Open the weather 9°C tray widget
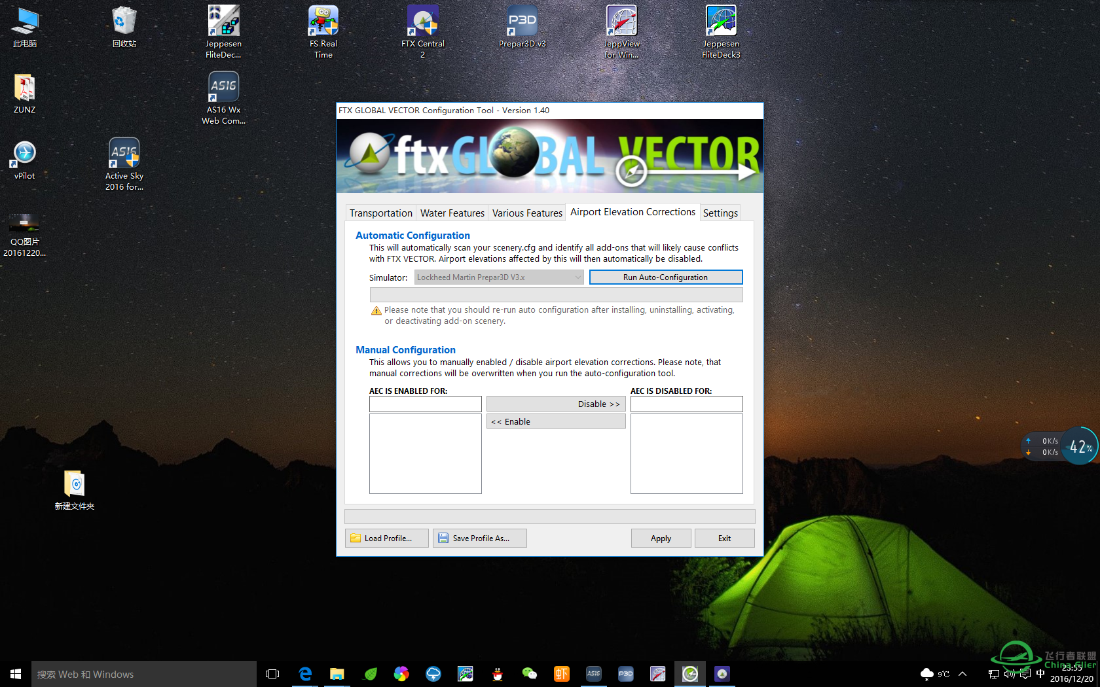The width and height of the screenshot is (1100, 687). [x=935, y=674]
